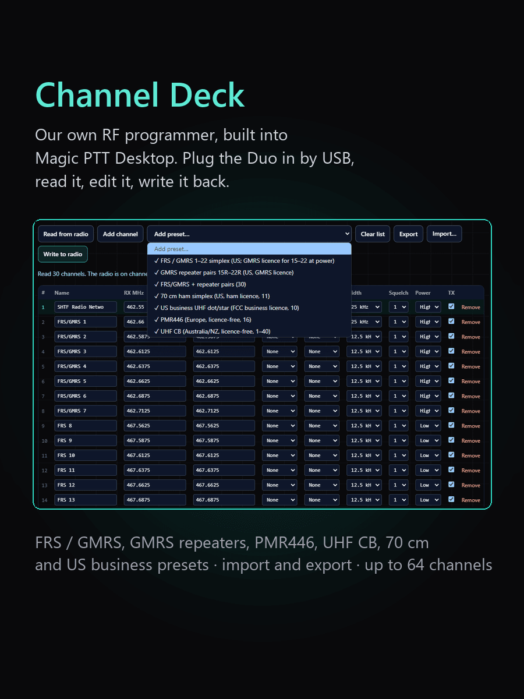Choose GMRS repeater pairs 15R–22R preset
The width and height of the screenshot is (524, 699).
click(x=249, y=273)
